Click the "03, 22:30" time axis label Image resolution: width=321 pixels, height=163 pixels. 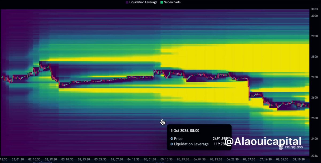(101, 160)
